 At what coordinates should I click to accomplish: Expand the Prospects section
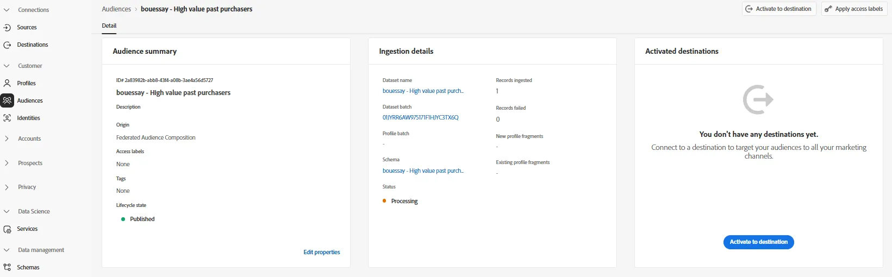[7, 163]
